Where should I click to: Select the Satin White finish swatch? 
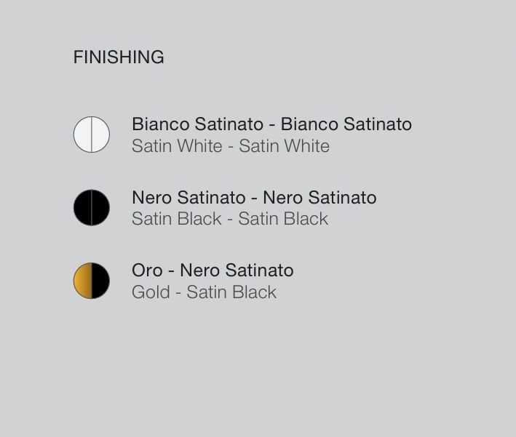(92, 135)
